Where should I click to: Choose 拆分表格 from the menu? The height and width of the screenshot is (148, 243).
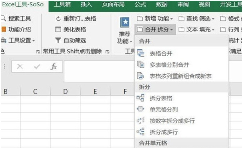click(182, 98)
